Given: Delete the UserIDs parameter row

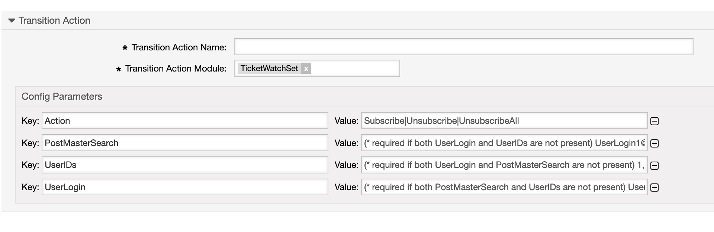Looking at the screenshot, I should pyautogui.click(x=654, y=165).
